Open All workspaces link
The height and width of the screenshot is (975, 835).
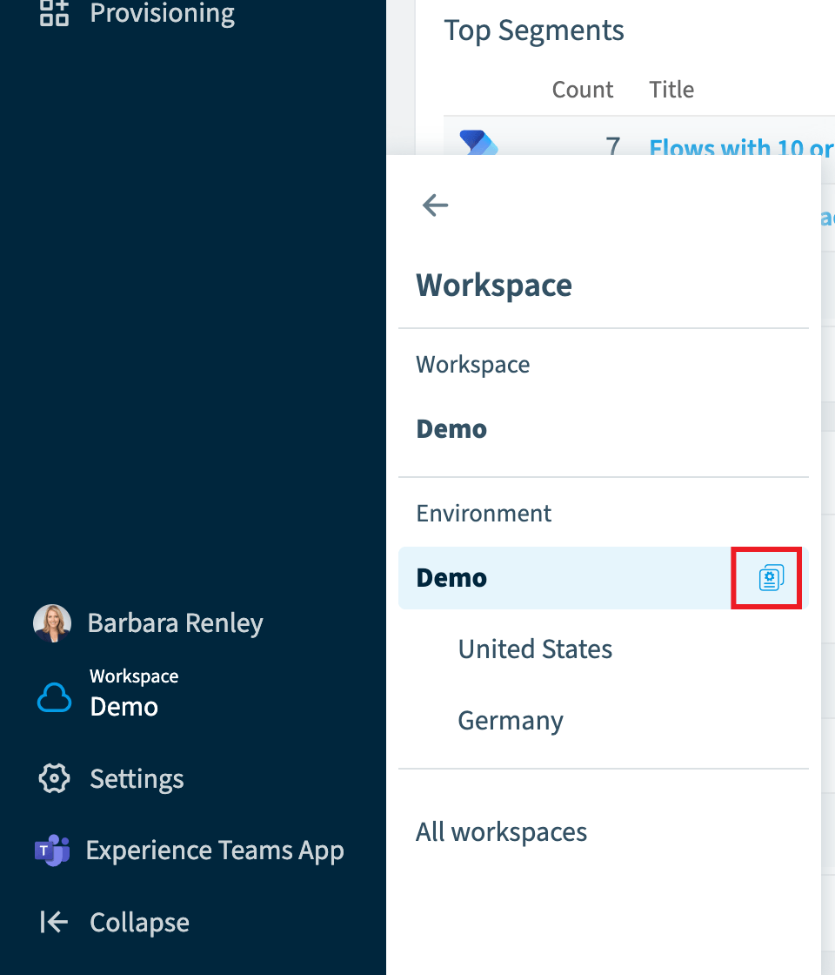[501, 832]
